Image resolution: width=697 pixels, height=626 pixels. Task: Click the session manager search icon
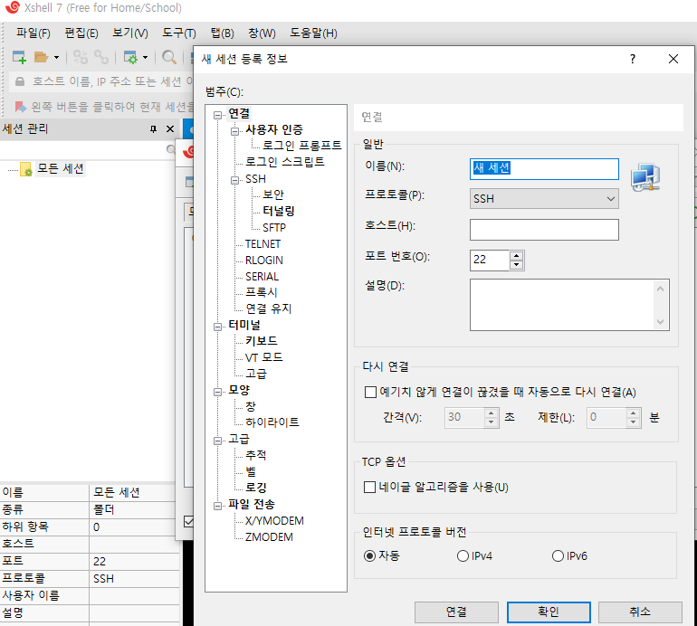[171, 149]
